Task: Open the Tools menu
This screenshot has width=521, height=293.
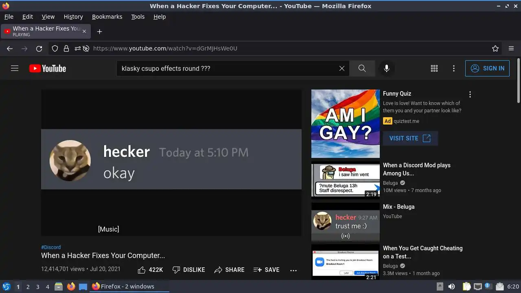Action: [x=138, y=17]
